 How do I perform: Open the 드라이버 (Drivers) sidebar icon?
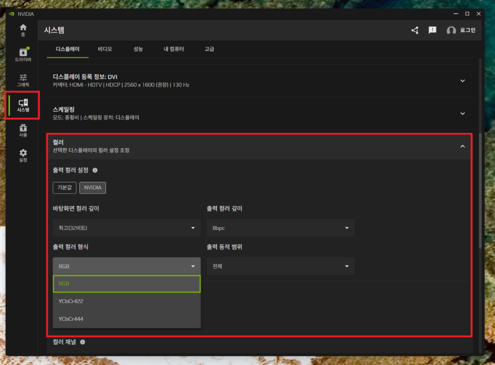click(x=23, y=55)
